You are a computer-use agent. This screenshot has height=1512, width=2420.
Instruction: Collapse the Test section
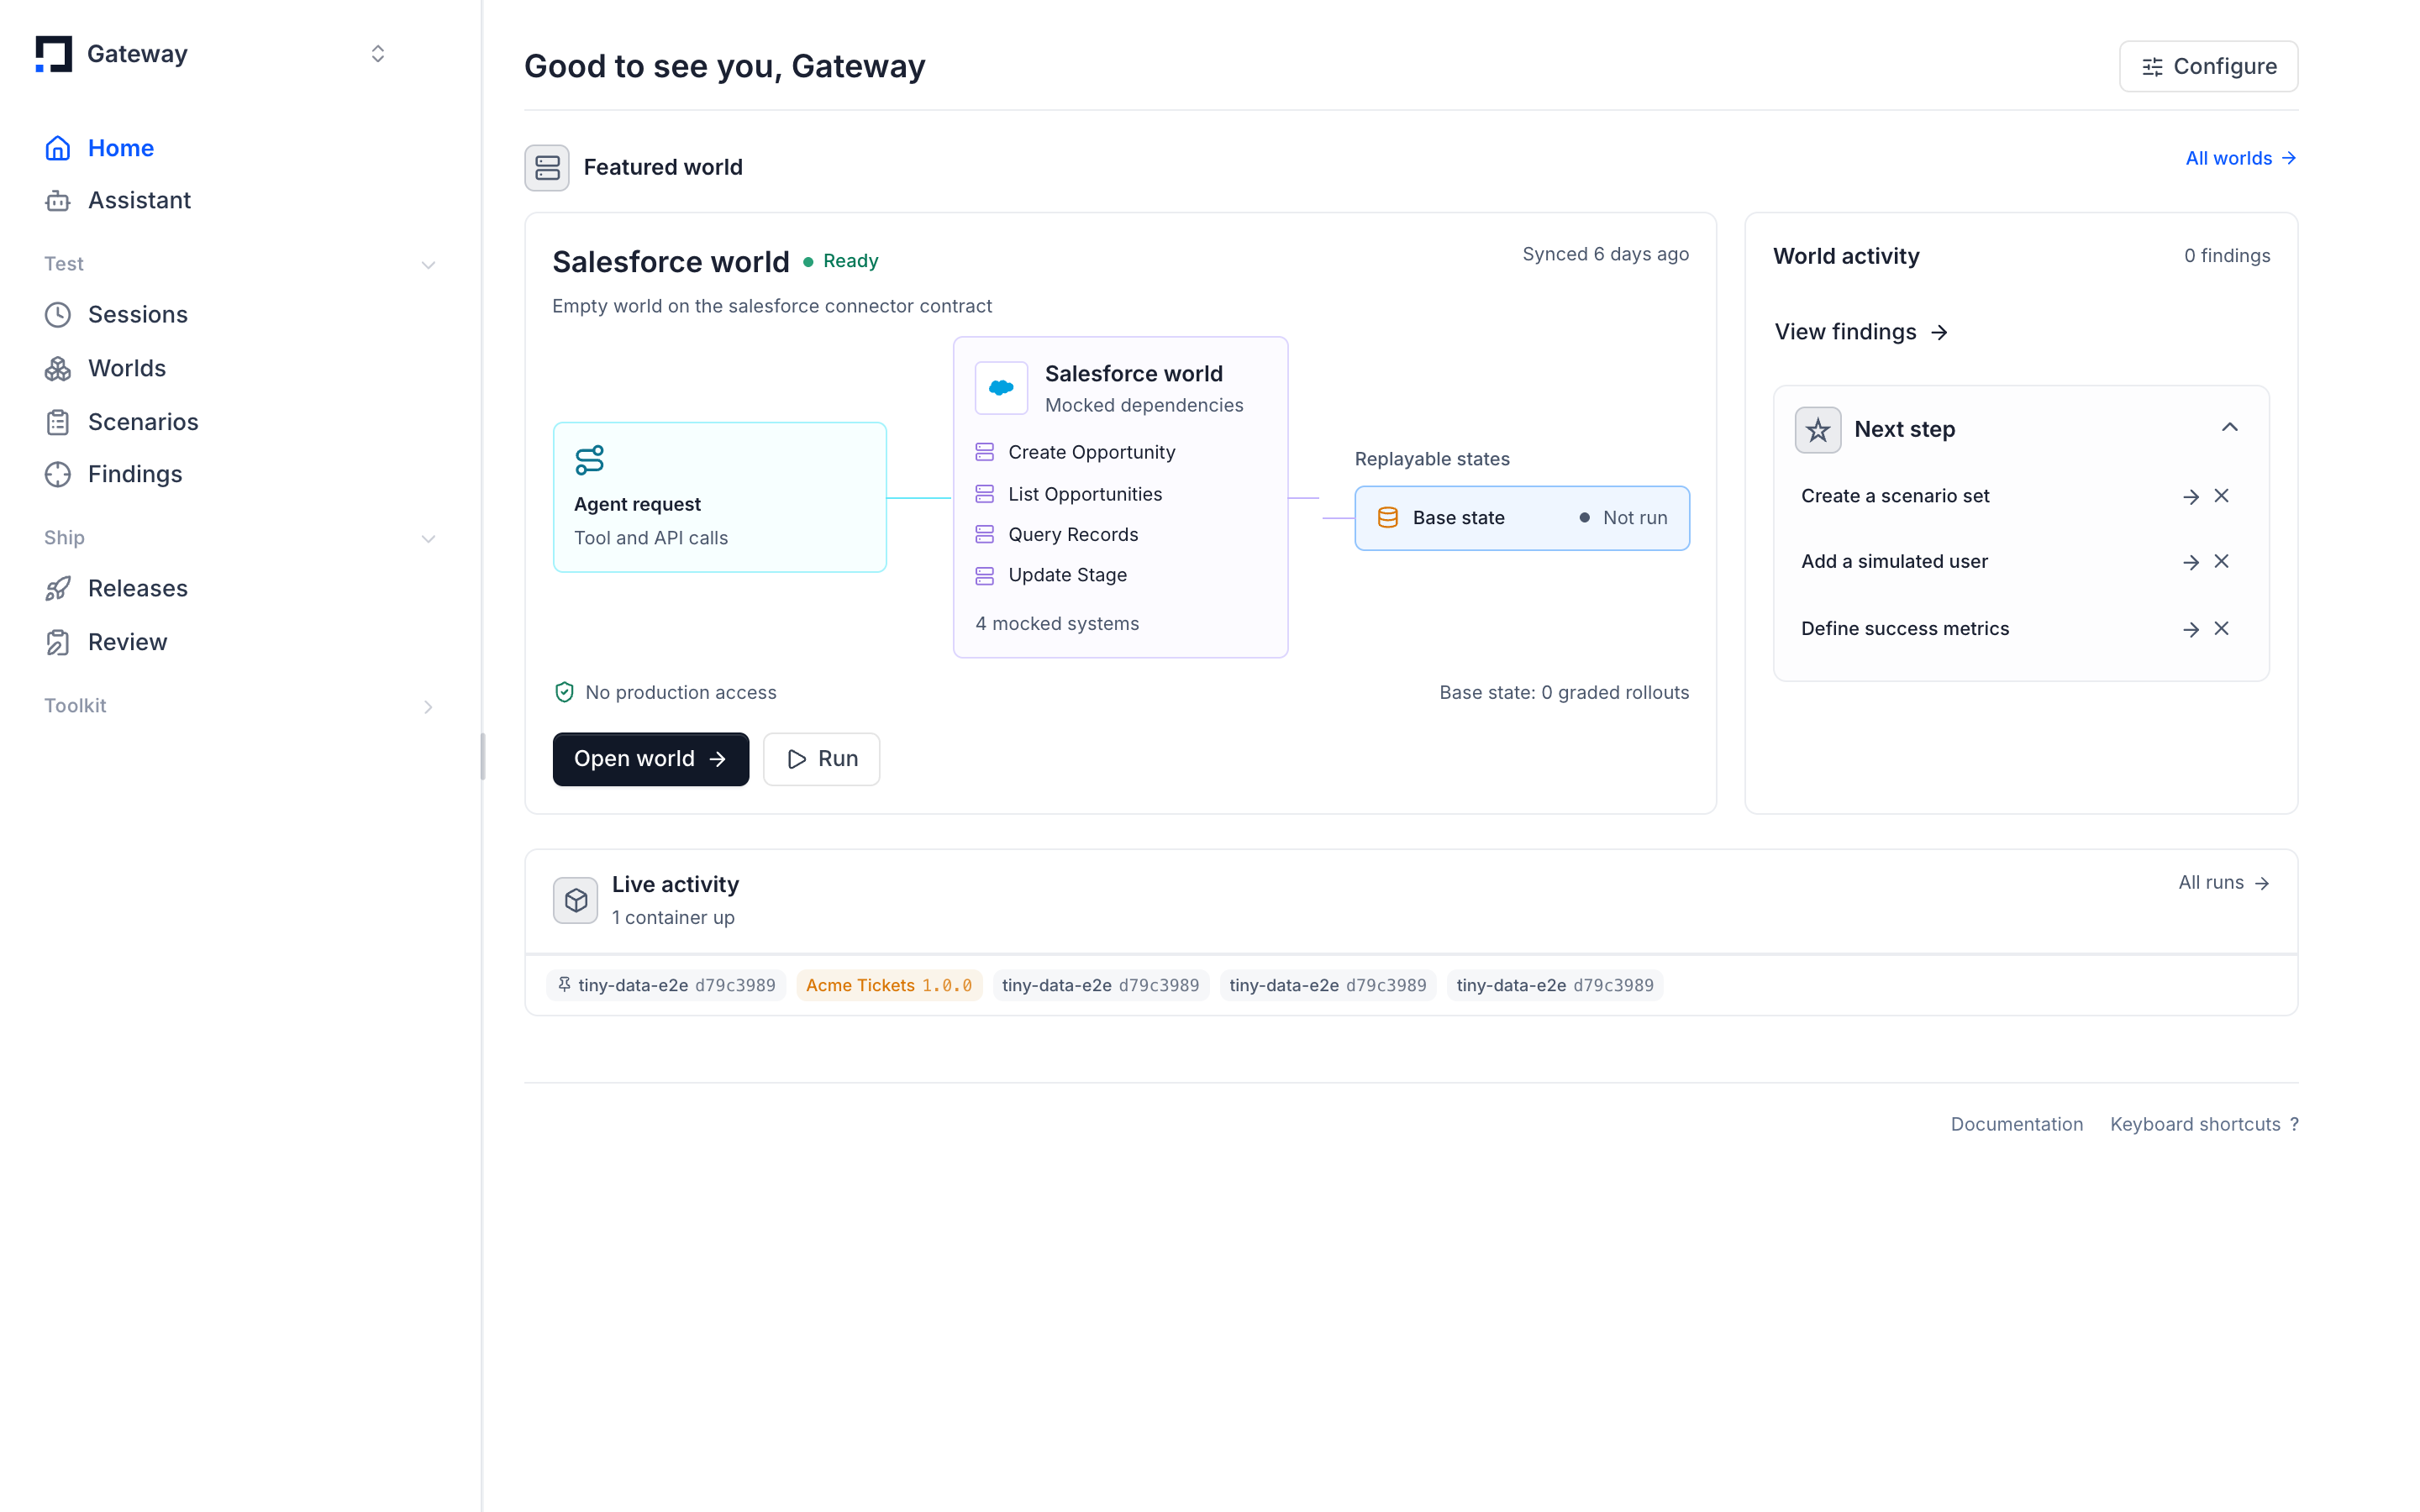click(428, 265)
